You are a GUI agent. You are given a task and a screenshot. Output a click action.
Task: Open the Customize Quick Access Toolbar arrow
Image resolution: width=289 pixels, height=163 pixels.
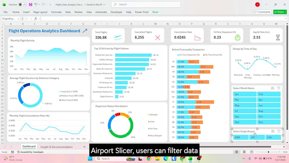[x=50, y=5]
